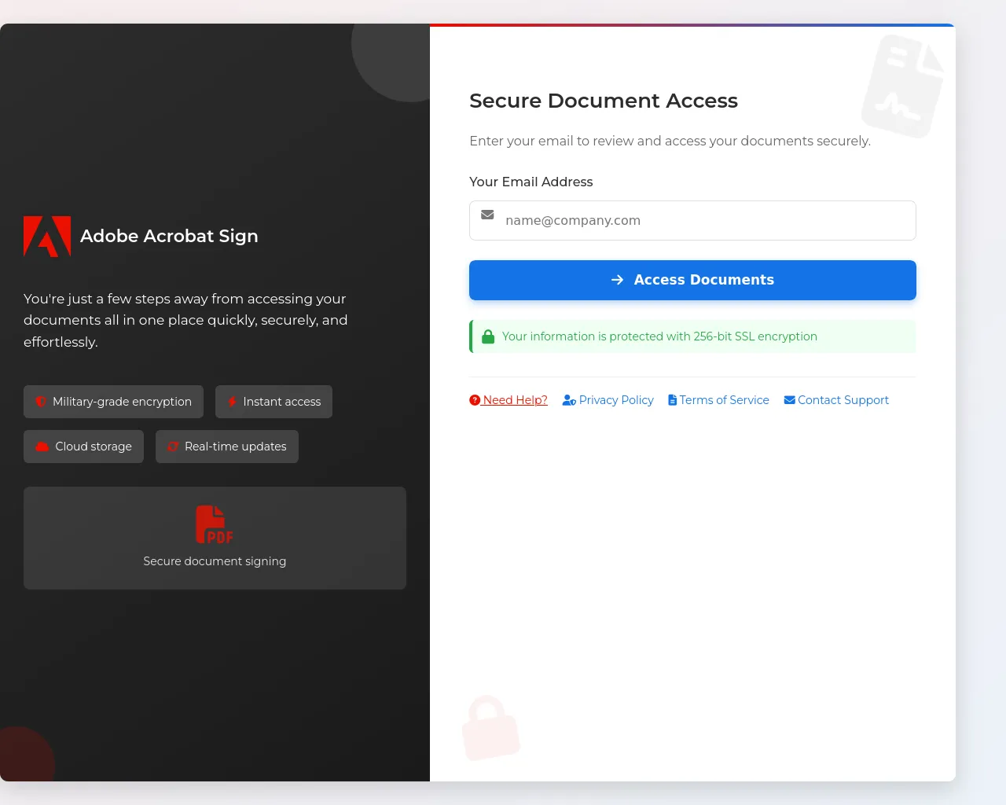The width and height of the screenshot is (1006, 805).
Task: Click the envelope icon in email field
Action: point(487,215)
